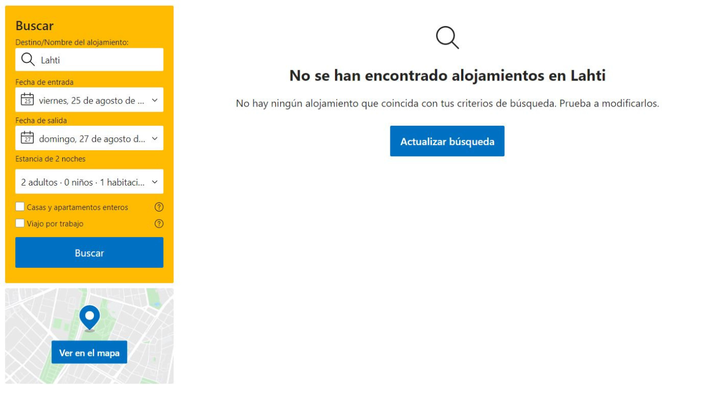Enable the Casas y apartamentos enteros checkbox
This screenshot has height=395, width=701.
tap(20, 207)
